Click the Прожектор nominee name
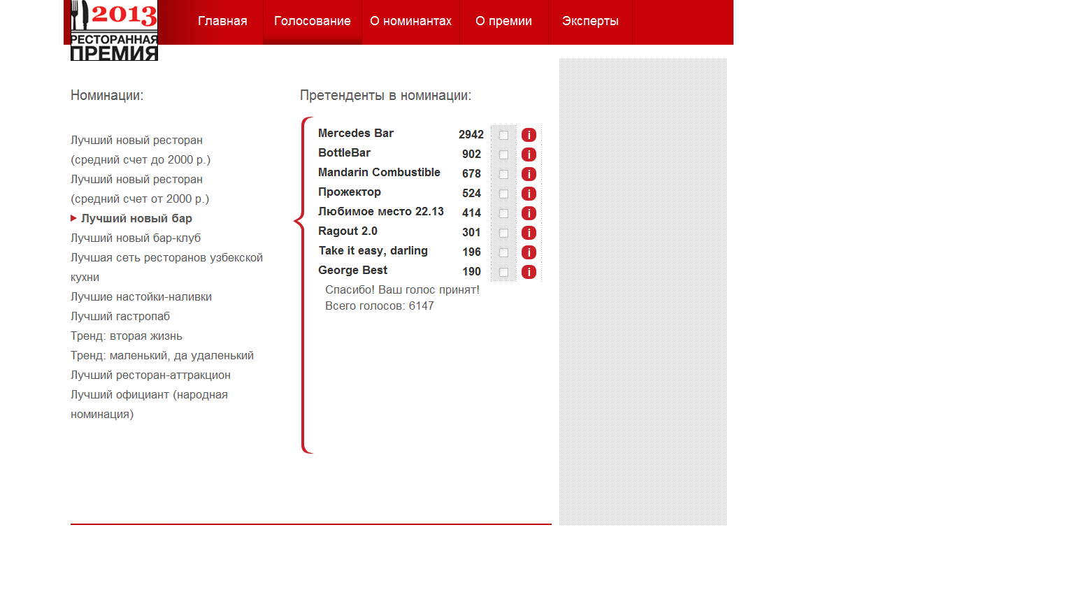1074x604 pixels. click(x=350, y=192)
